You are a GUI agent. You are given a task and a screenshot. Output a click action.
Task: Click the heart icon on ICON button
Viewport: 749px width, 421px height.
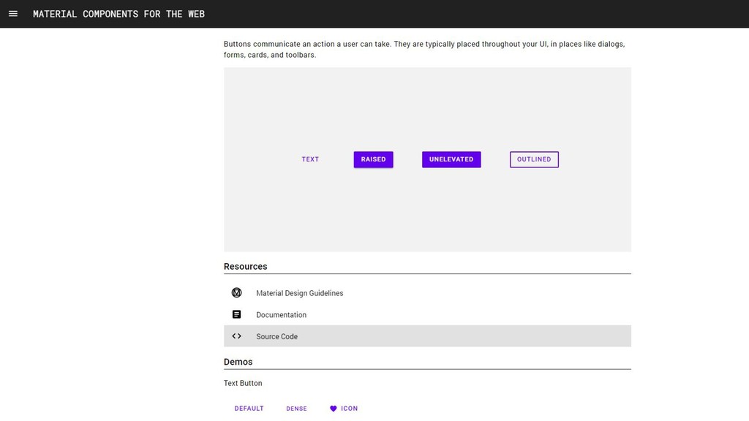[x=334, y=409]
